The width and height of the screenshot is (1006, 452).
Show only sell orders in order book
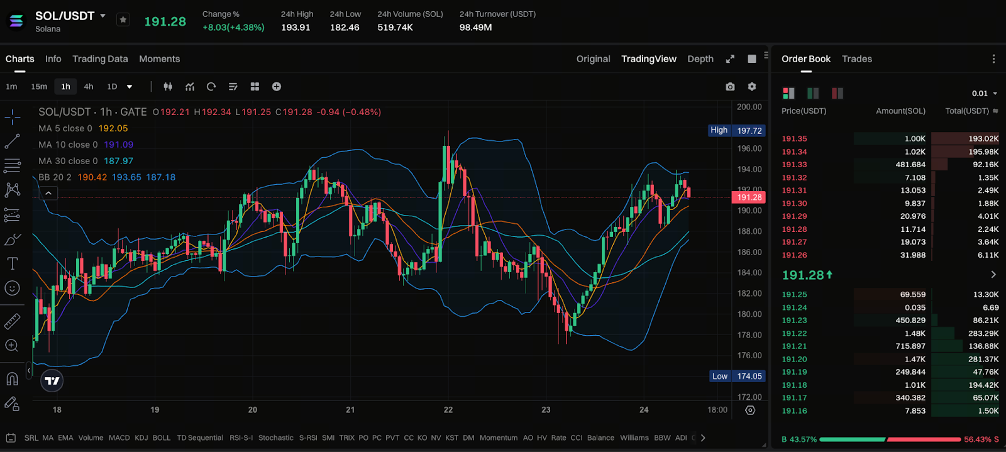pyautogui.click(x=837, y=93)
